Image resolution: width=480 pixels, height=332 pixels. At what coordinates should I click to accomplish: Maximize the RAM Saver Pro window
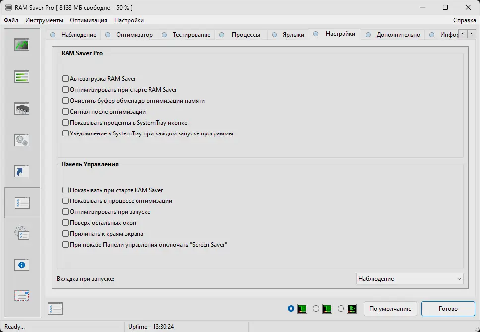(x=445, y=7)
